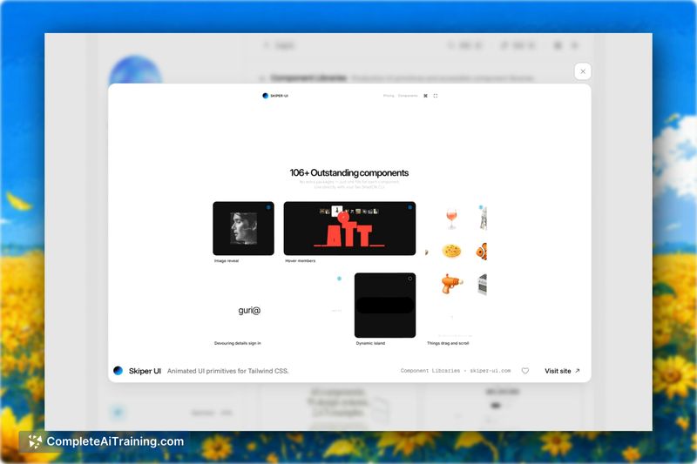The image size is (697, 464).
Task: Click the cookie icon
Action: pos(451,251)
